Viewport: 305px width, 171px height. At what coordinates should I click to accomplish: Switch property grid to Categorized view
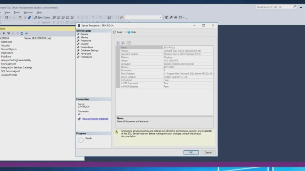click(118, 43)
